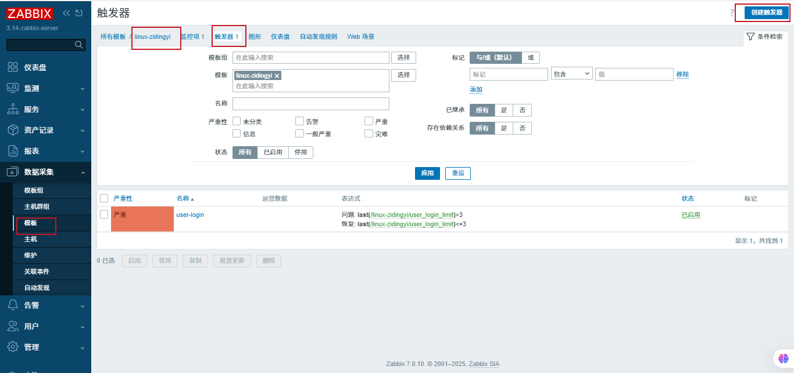Click the 资产记录 inventory cube icon
This screenshot has width=794, height=373.
[x=13, y=130]
